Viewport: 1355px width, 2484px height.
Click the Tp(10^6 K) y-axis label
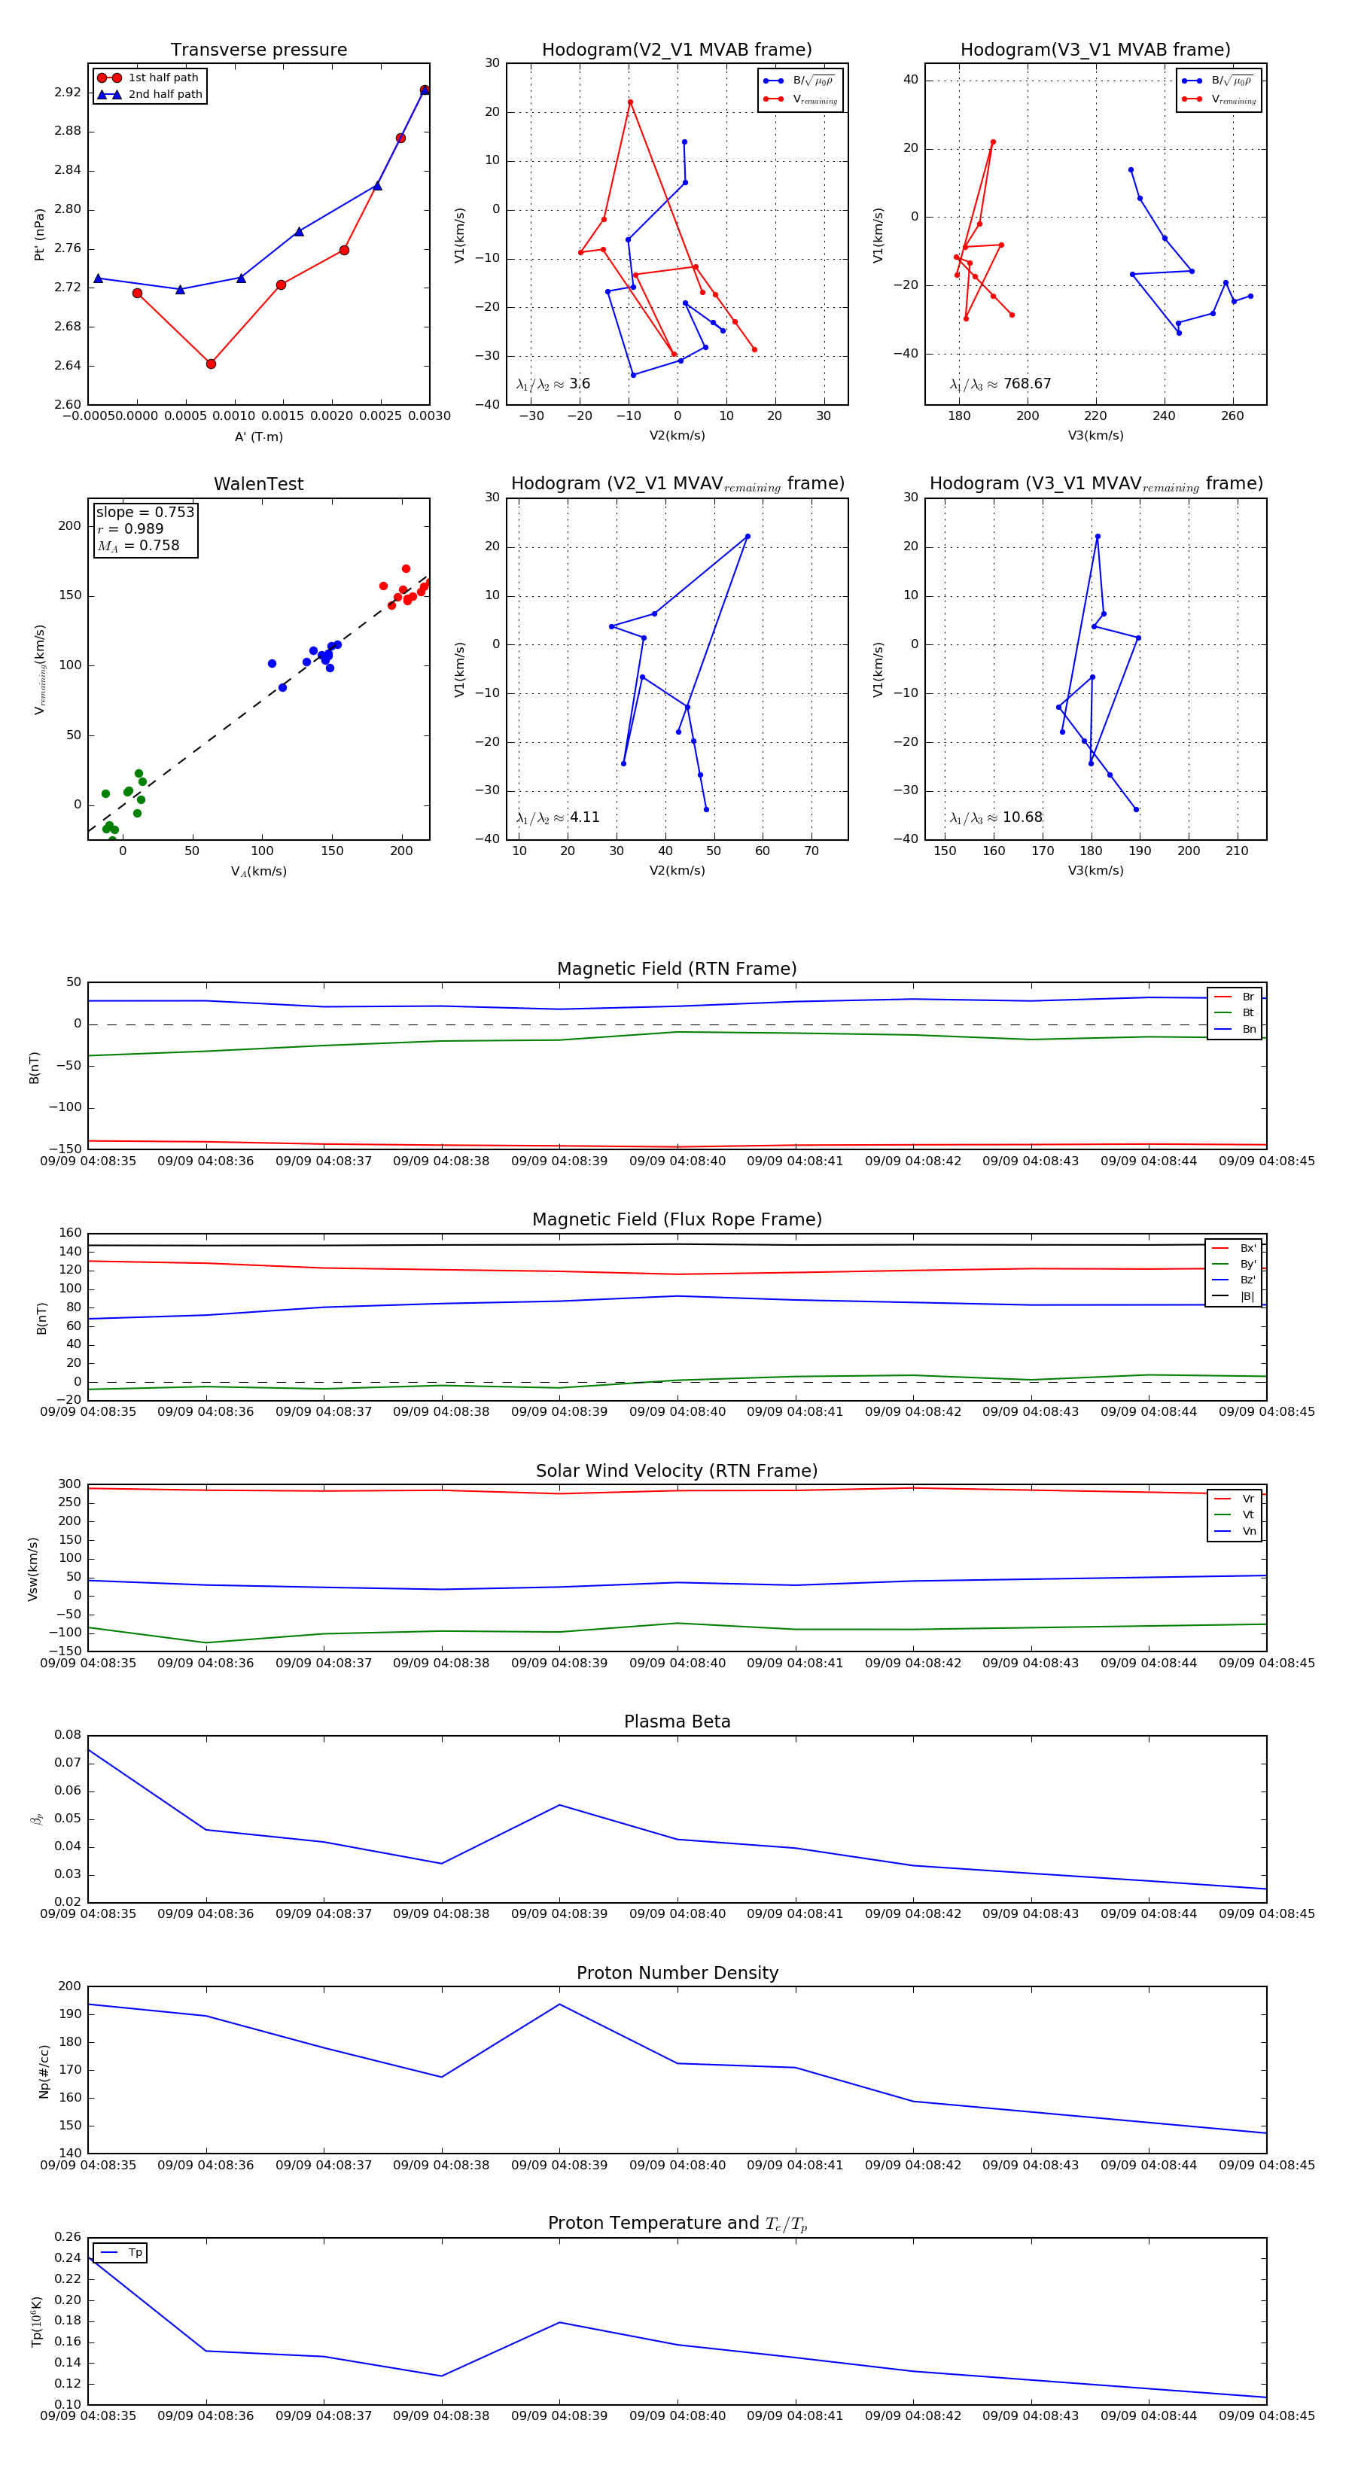37,2321
